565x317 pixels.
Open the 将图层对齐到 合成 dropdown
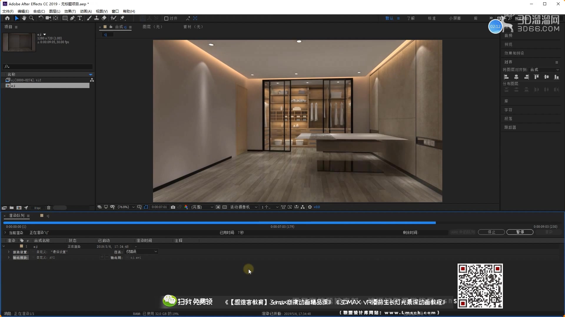tap(545, 70)
